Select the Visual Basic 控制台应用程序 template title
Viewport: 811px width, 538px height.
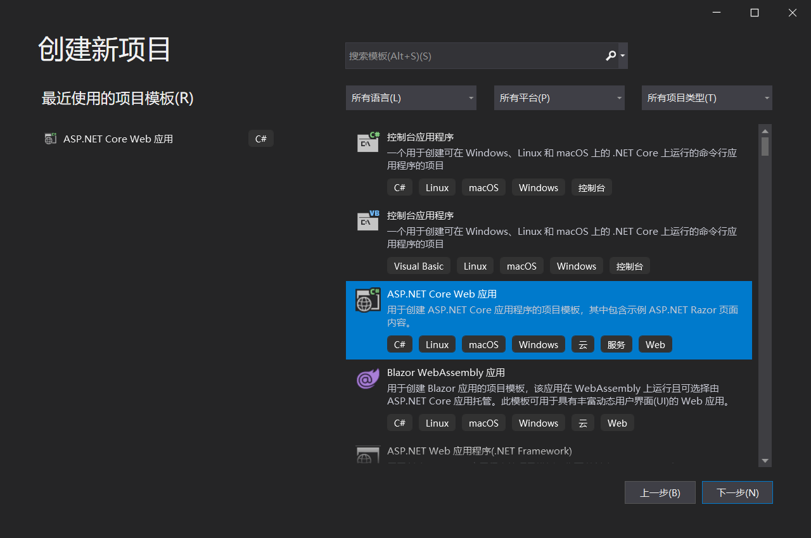click(420, 215)
